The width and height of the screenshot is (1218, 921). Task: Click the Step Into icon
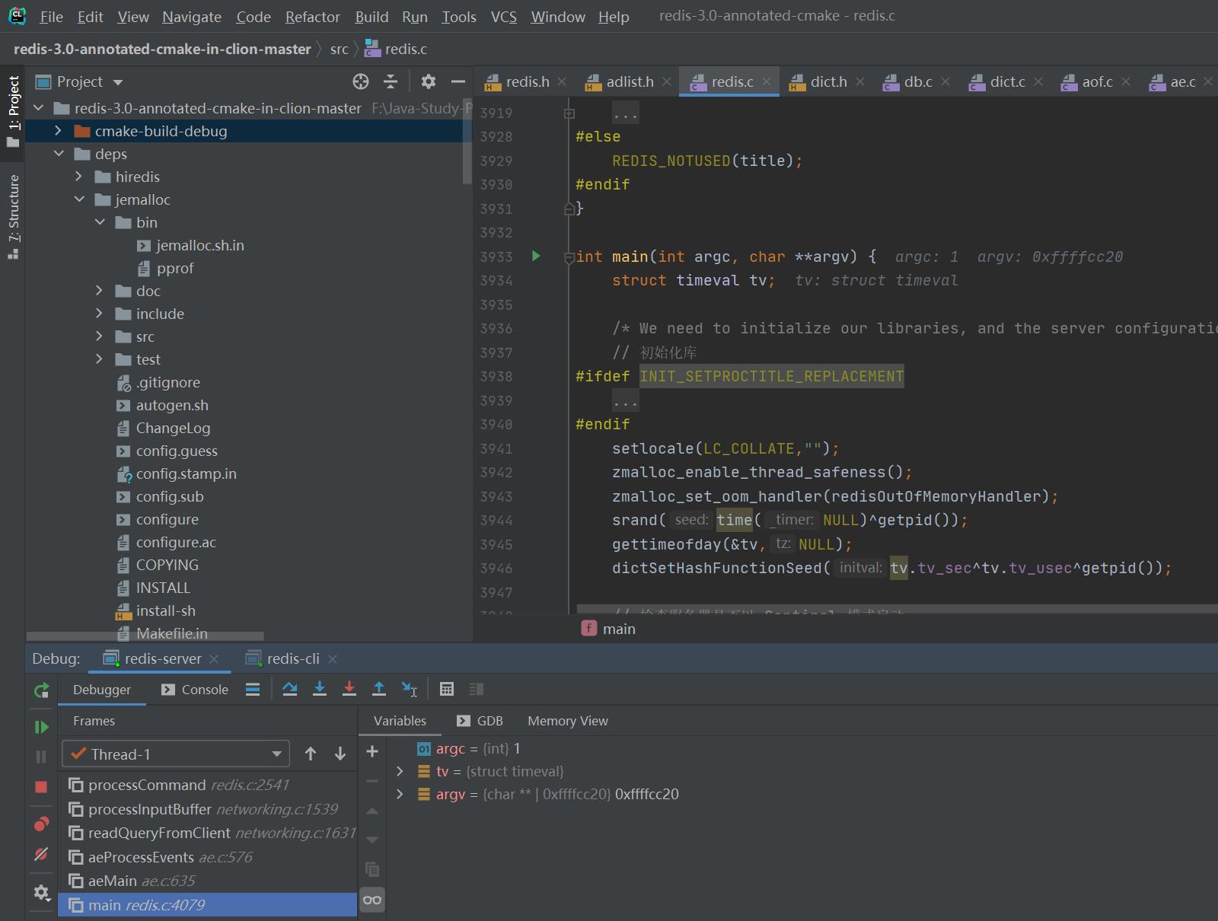pyautogui.click(x=320, y=690)
